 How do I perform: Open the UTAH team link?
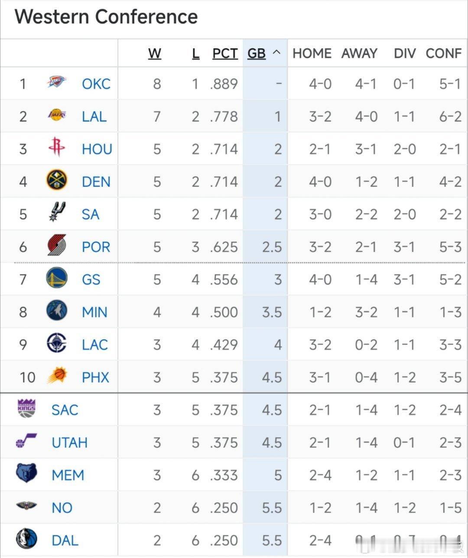69,443
